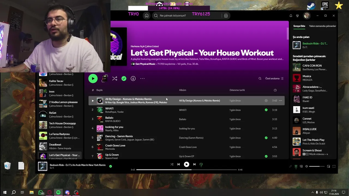Image resolution: width=349 pixels, height=196 pixels.
Task: Open the La Farsa Radyosu sidebar item
Action: point(60,136)
